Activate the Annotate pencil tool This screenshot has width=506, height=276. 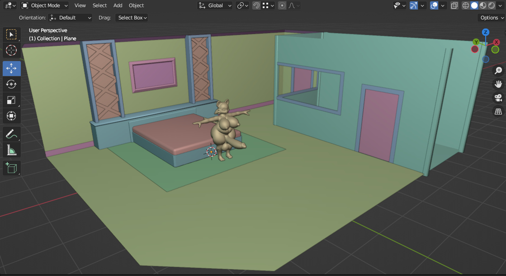11,133
